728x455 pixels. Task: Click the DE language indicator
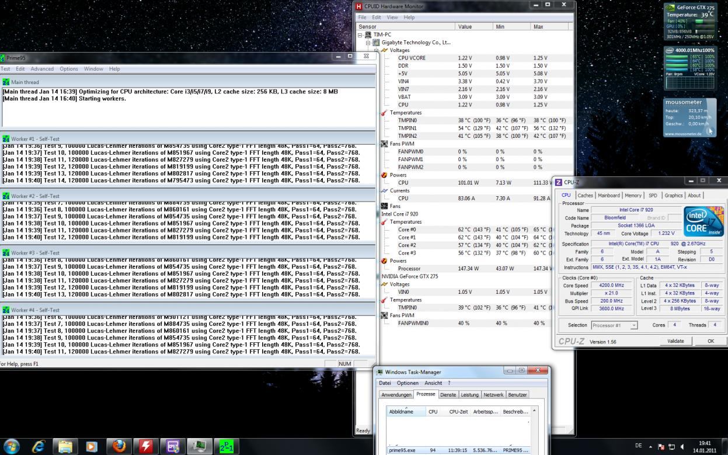pos(640,446)
